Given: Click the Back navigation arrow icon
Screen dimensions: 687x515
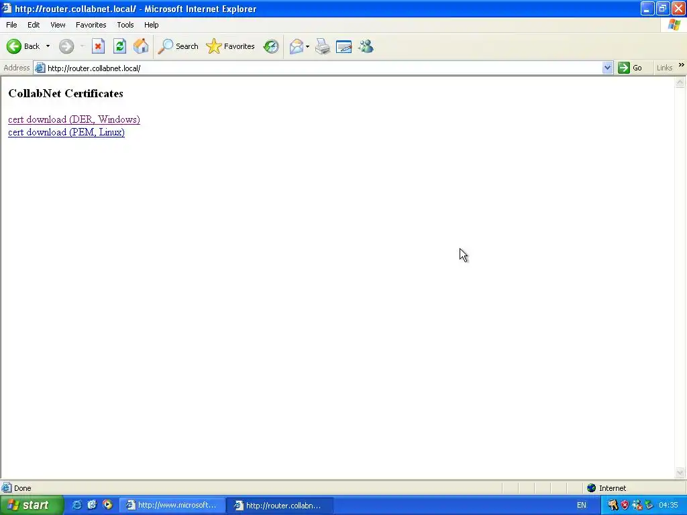Looking at the screenshot, I should click(14, 46).
